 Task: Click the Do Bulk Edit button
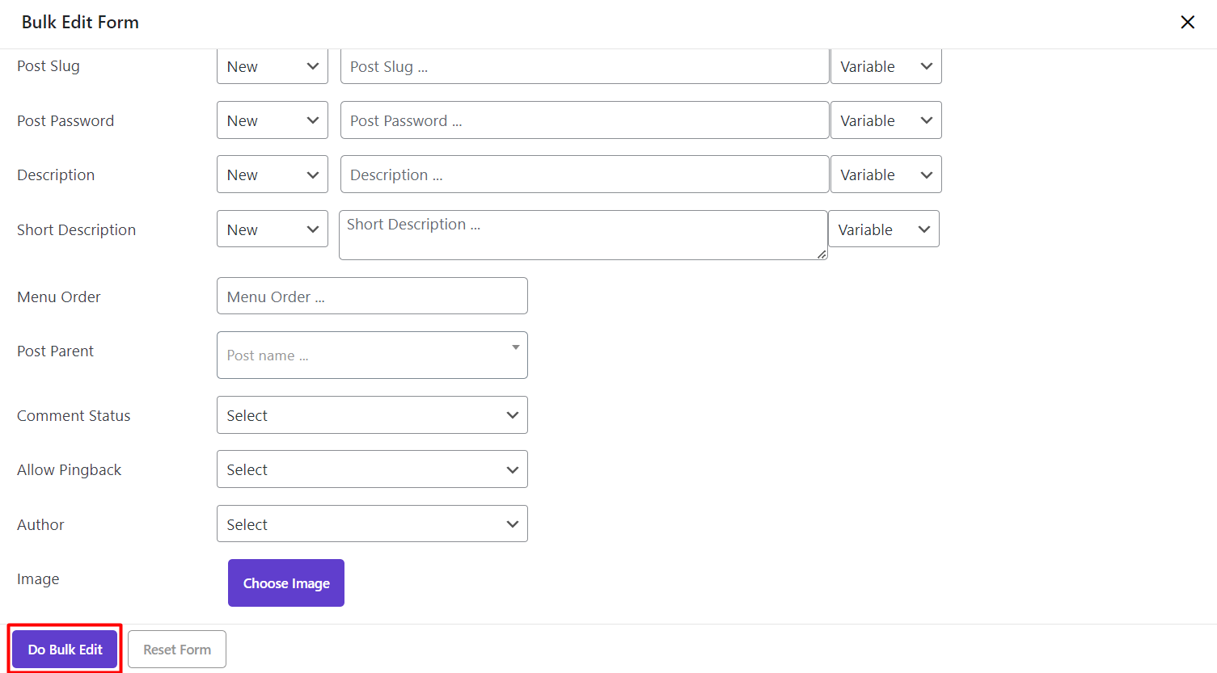point(65,650)
